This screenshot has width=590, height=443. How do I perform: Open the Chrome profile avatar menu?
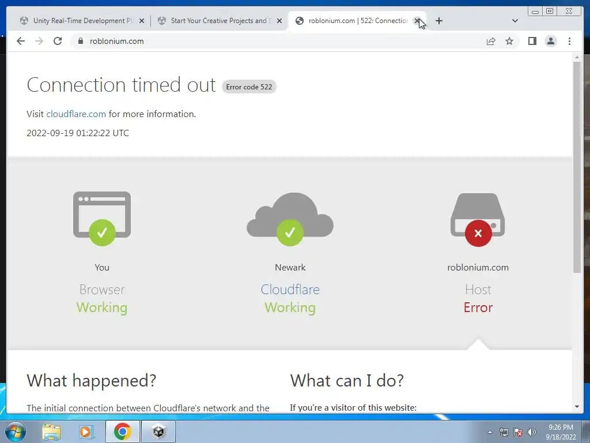point(550,41)
